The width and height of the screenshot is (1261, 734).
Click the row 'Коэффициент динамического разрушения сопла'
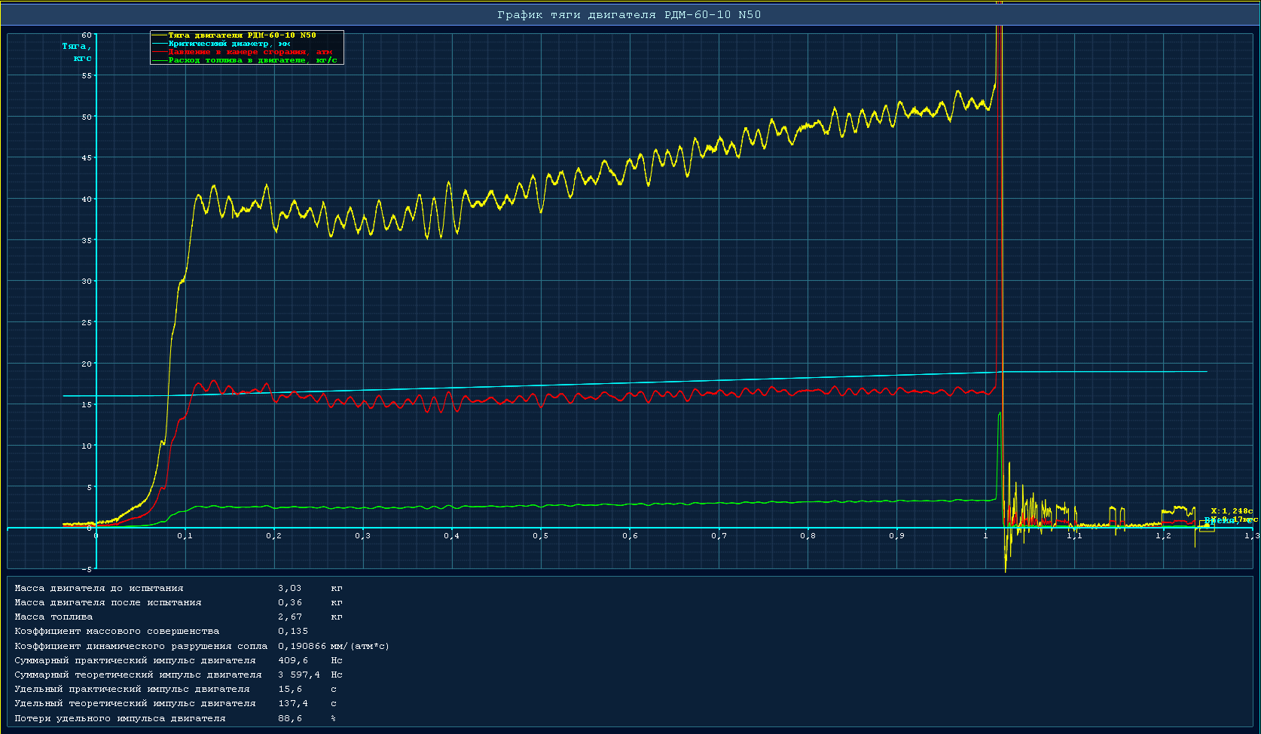pyautogui.click(x=141, y=647)
